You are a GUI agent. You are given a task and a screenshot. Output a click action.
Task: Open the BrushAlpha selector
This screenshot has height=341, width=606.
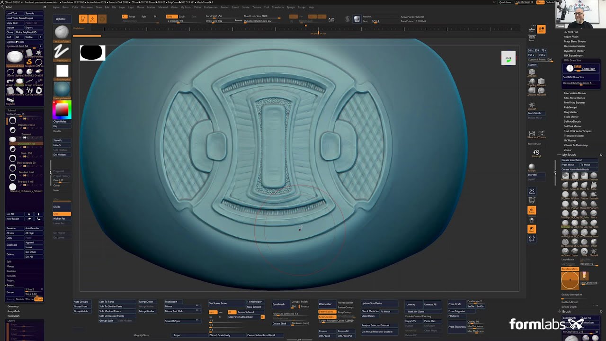(x=62, y=72)
